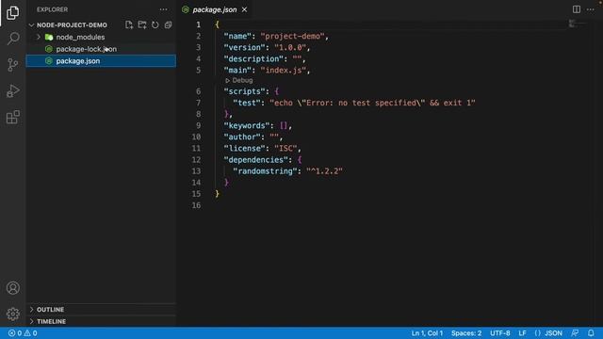Open the Accounts menu

tap(12, 288)
